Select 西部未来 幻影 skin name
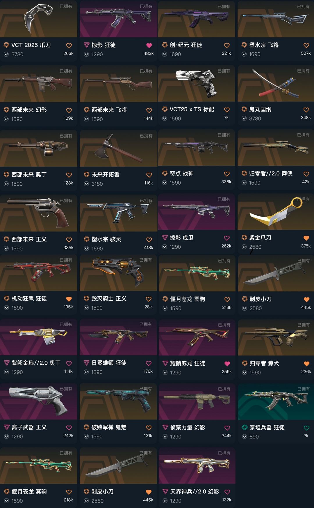The height and width of the screenshot is (508, 314). 29,110
